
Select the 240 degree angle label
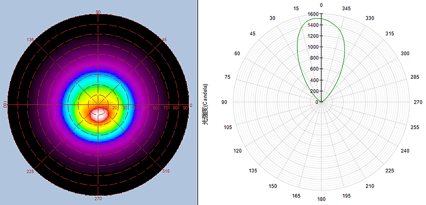point(405,151)
